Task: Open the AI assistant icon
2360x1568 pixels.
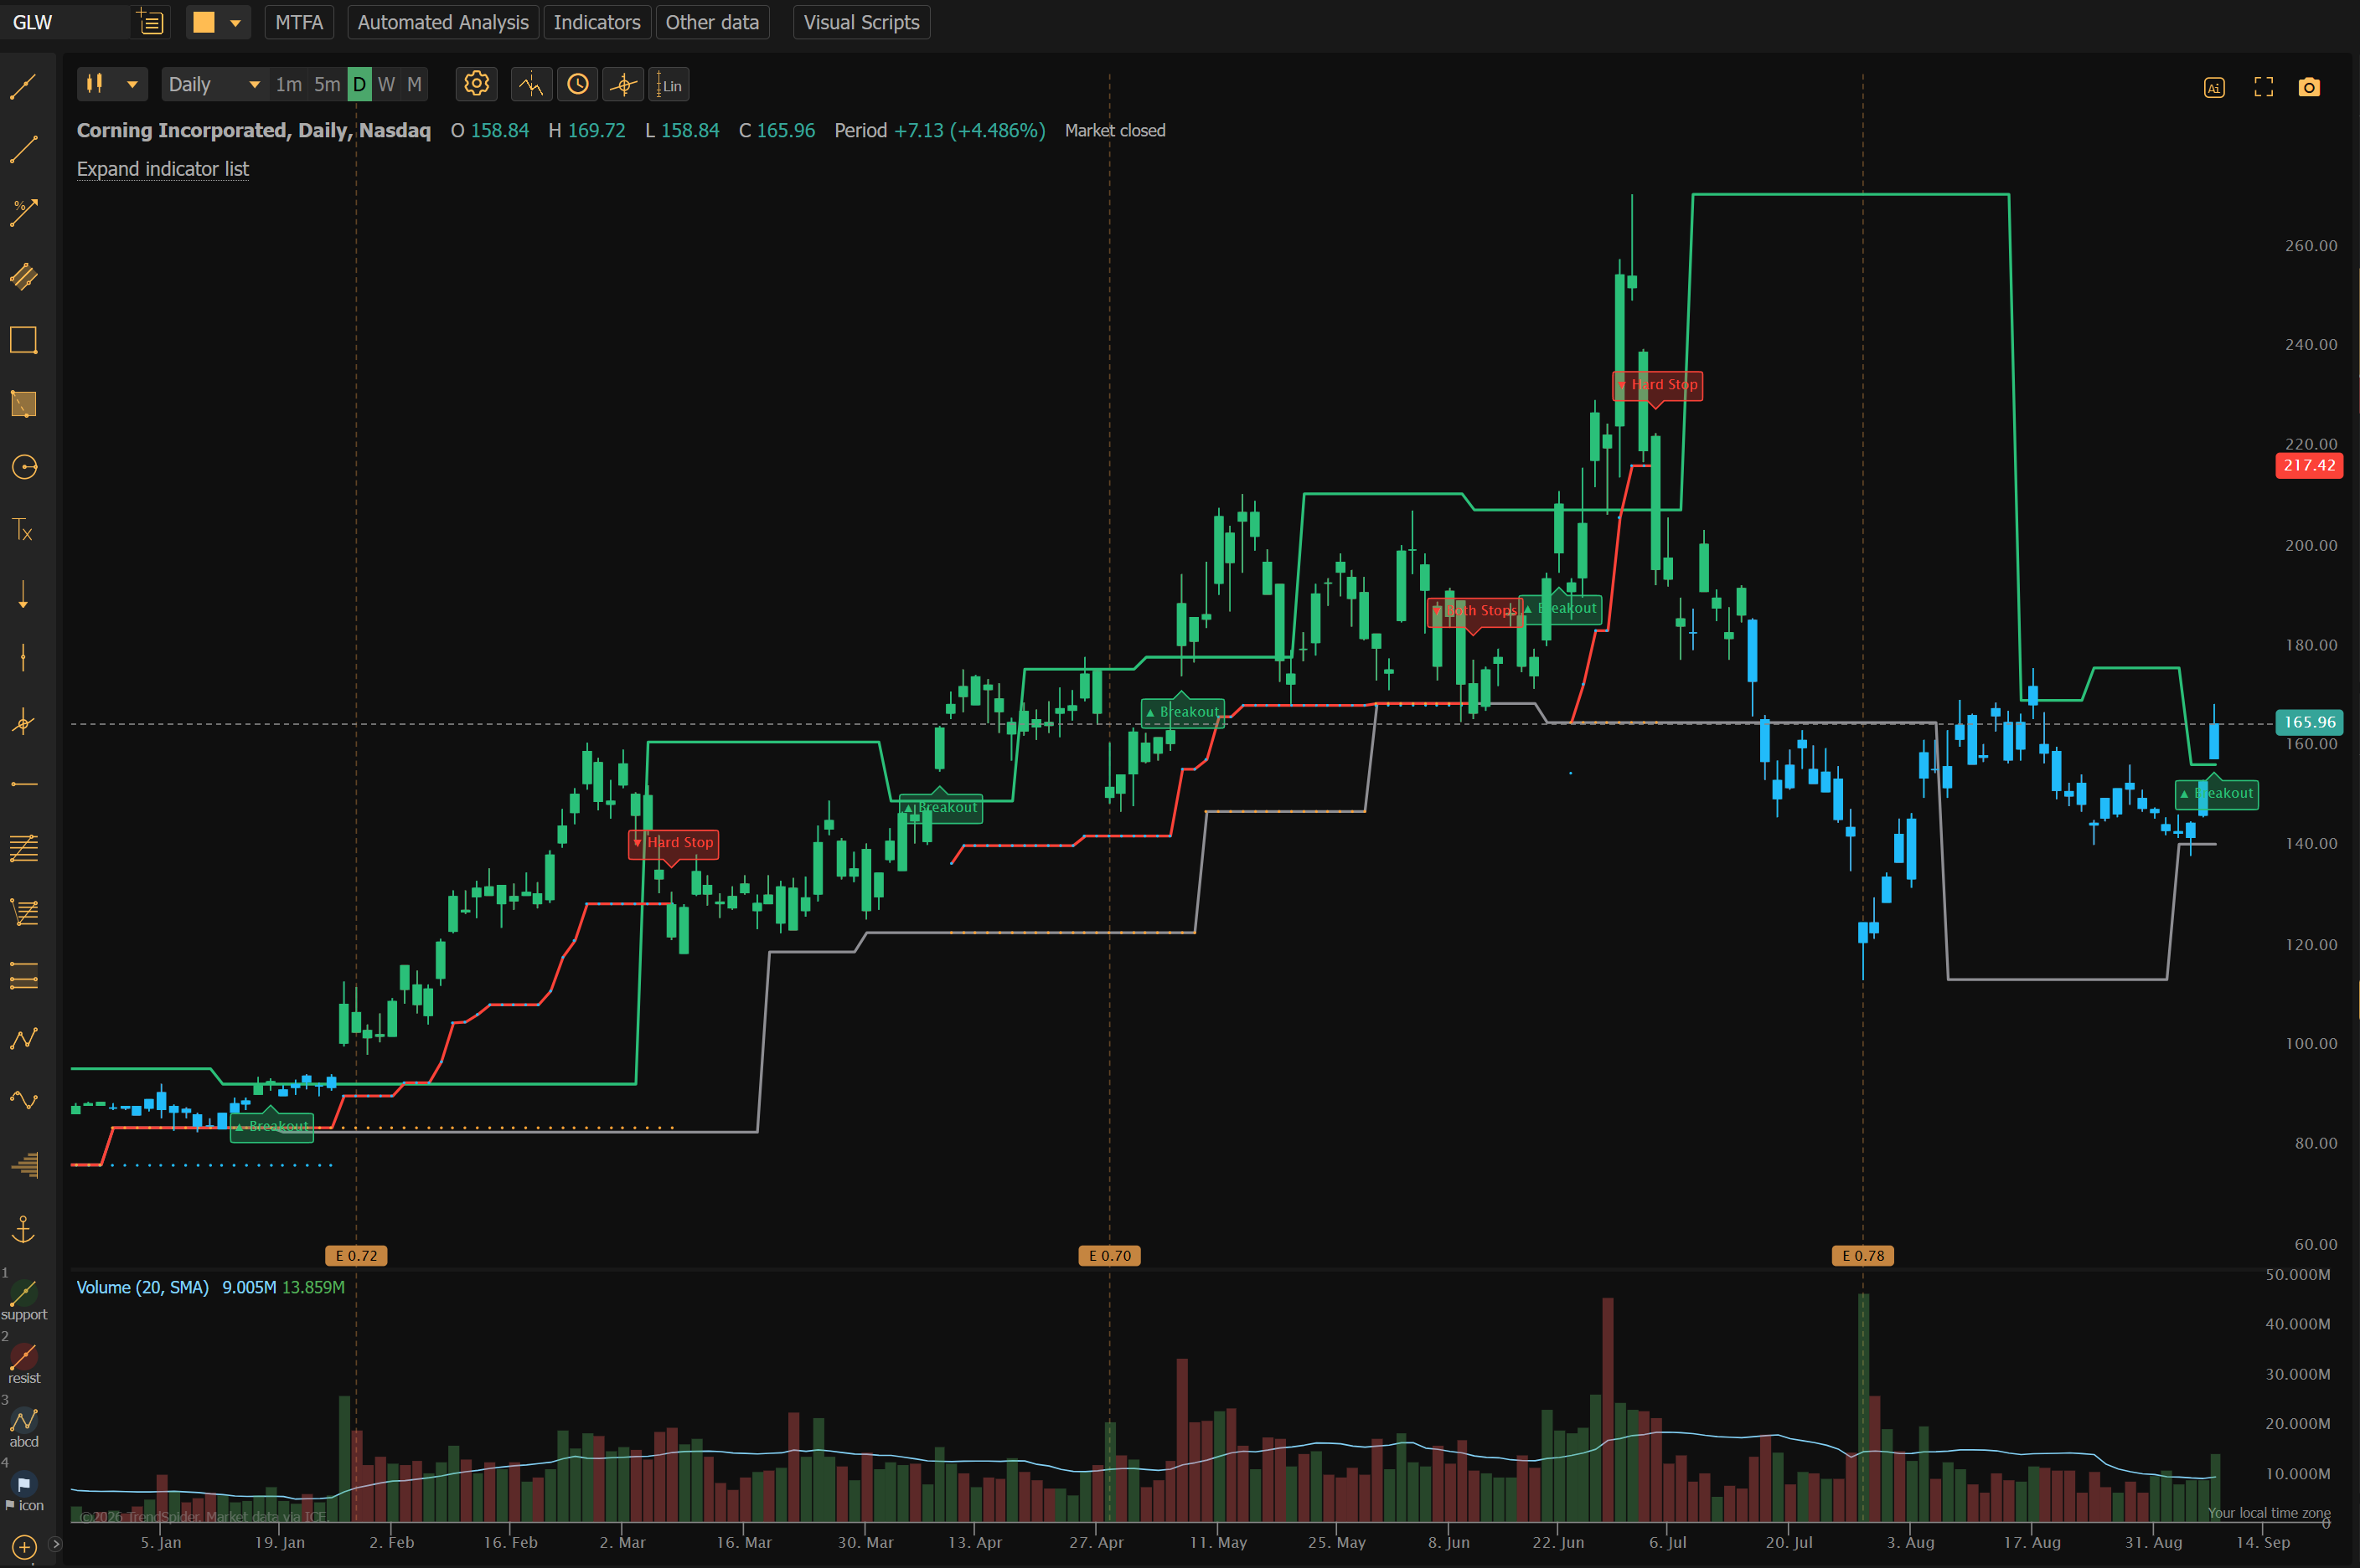Action: coord(2214,87)
